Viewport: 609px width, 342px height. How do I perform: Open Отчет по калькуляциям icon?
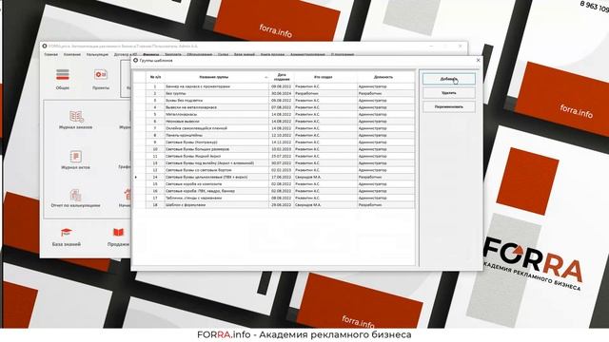coord(75,195)
